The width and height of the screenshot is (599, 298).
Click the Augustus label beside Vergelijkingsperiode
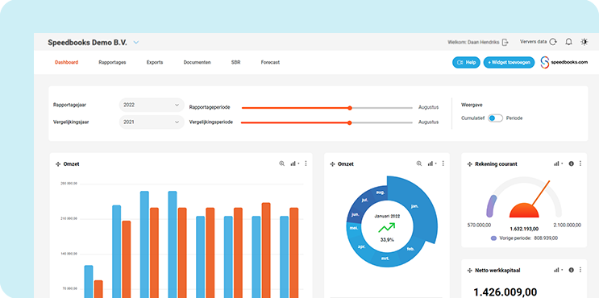[428, 122]
